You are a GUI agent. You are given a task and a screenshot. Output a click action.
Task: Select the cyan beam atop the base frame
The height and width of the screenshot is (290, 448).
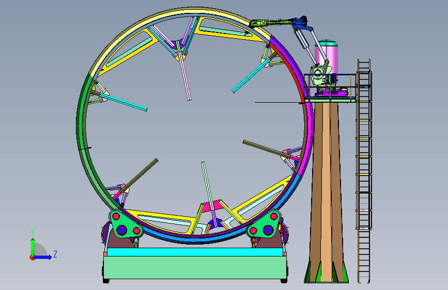click(194, 252)
